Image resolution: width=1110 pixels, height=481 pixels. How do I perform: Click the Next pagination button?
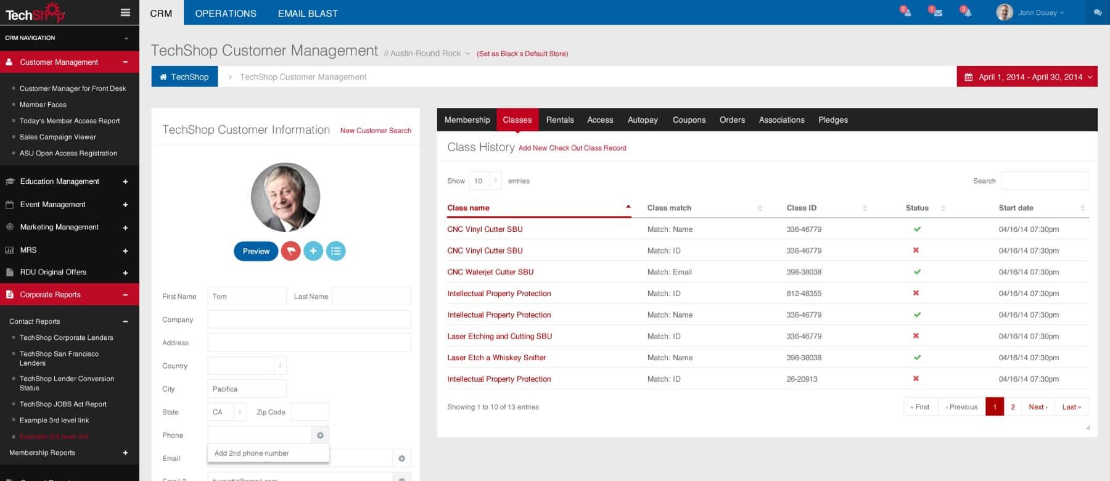pos(1038,407)
